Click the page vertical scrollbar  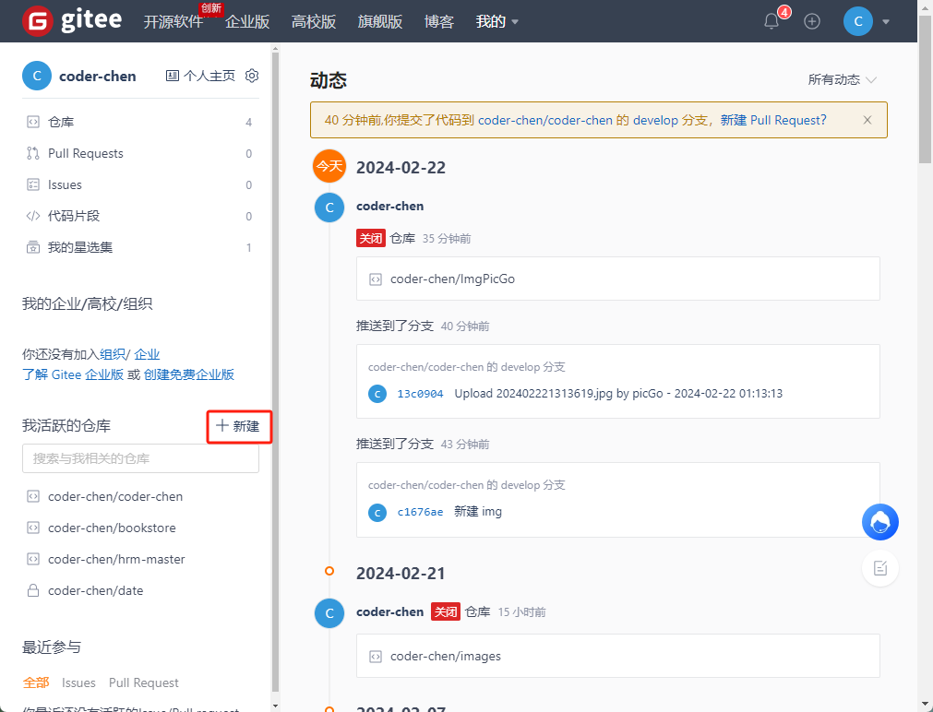coord(926,89)
